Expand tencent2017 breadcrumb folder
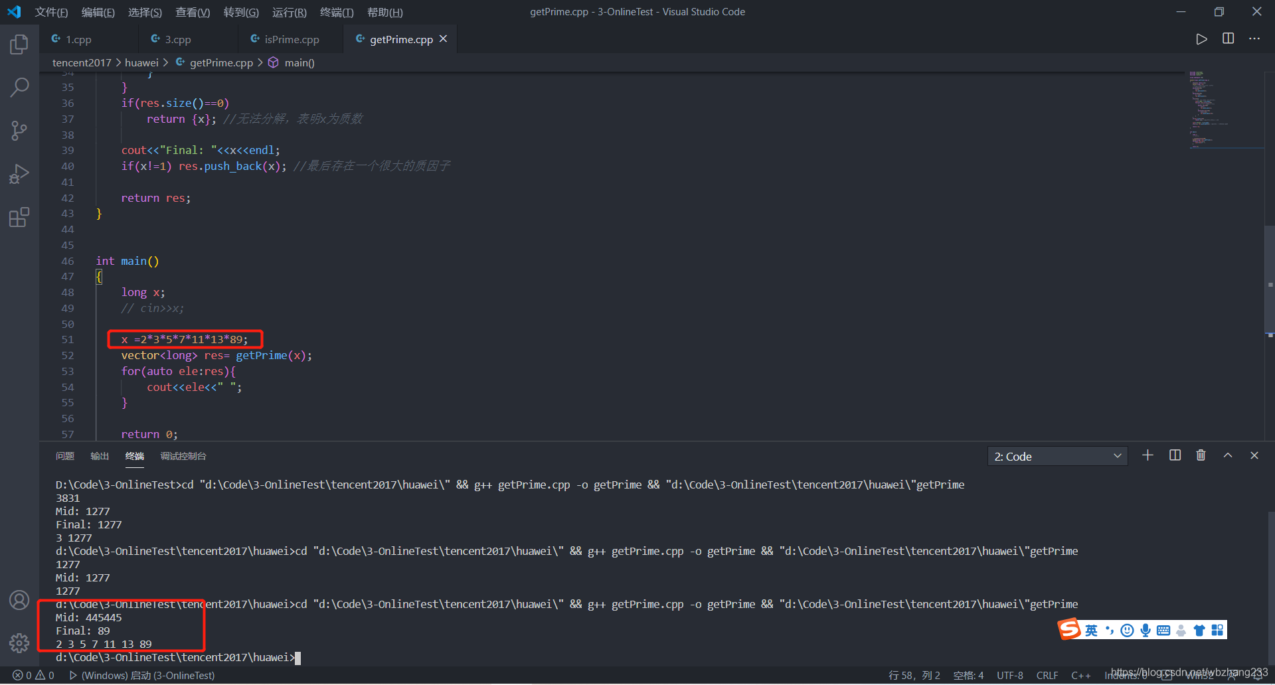This screenshot has width=1275, height=685. click(82, 62)
